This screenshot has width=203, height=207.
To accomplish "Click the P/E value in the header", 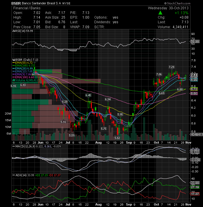I will pos(86,13).
